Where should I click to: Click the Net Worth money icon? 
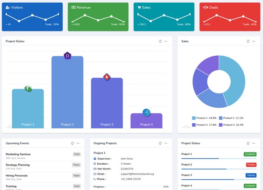pos(95,169)
